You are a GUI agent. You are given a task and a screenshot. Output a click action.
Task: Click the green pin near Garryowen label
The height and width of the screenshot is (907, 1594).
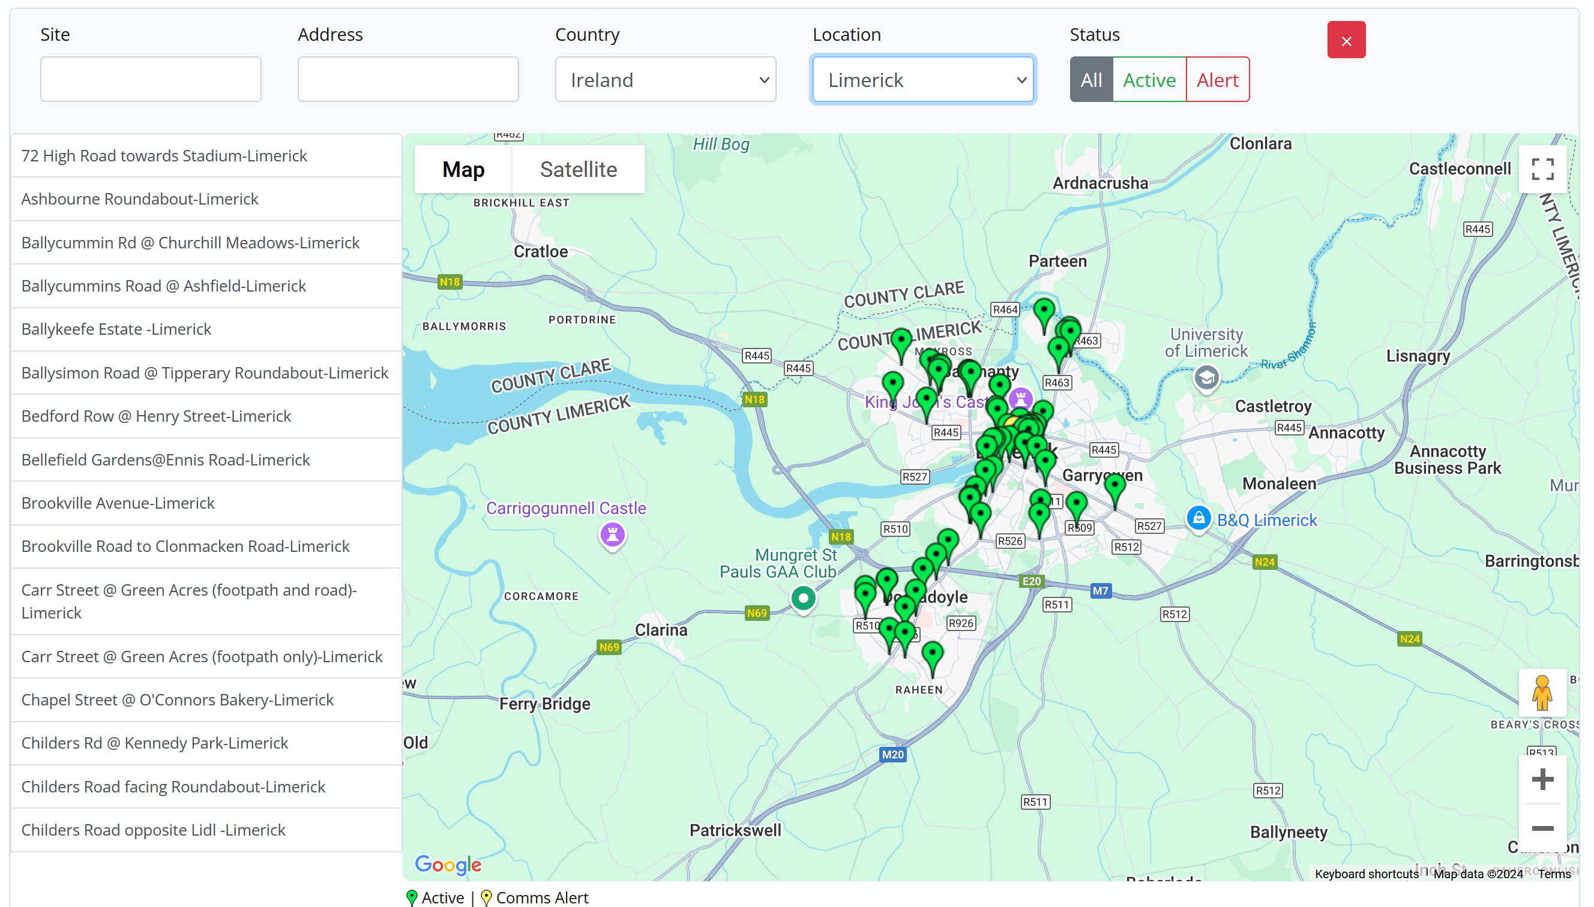pyautogui.click(x=1114, y=490)
